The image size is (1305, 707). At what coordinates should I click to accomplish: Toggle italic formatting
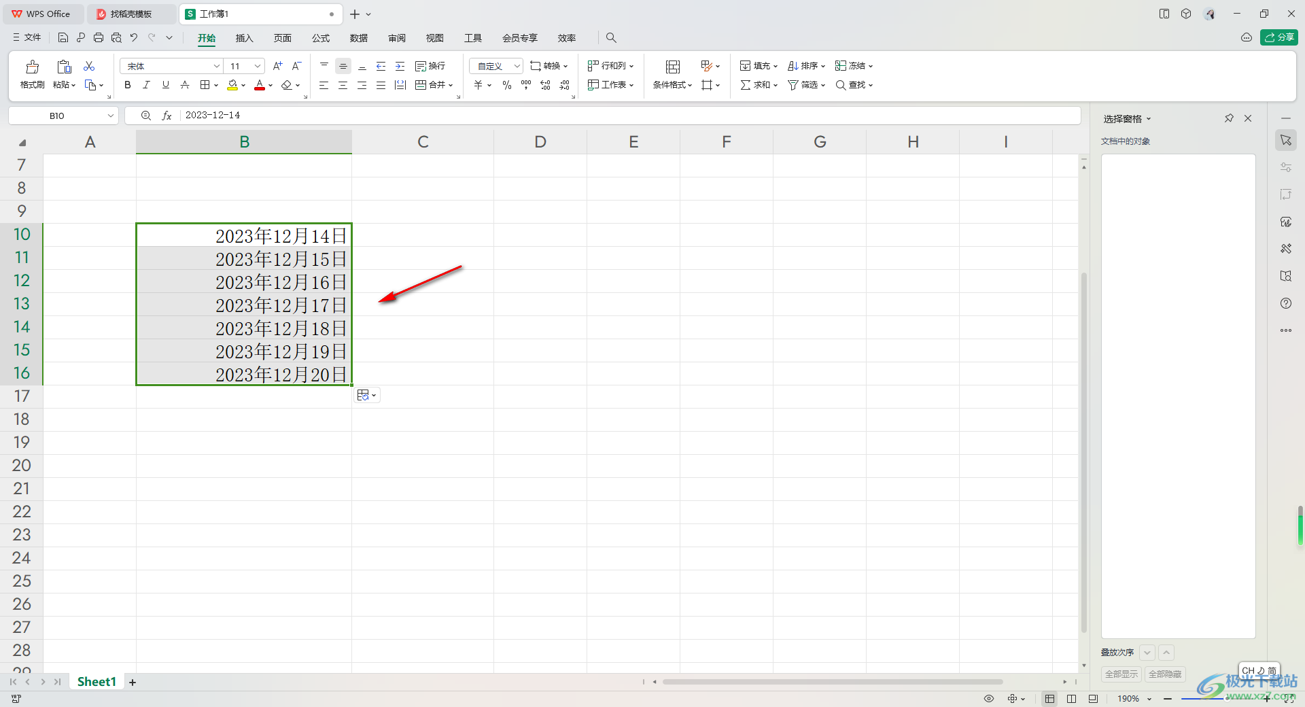click(x=147, y=85)
